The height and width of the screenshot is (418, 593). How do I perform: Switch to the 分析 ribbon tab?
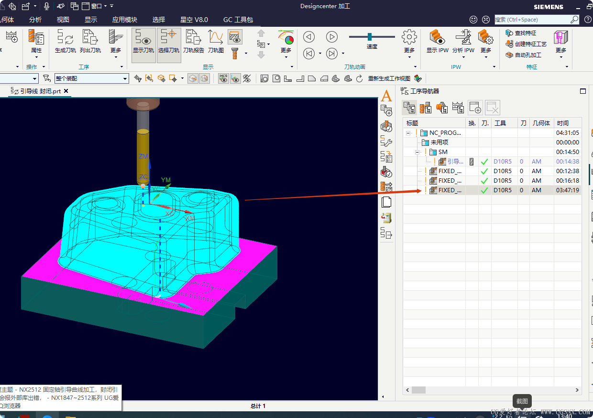[x=35, y=20]
